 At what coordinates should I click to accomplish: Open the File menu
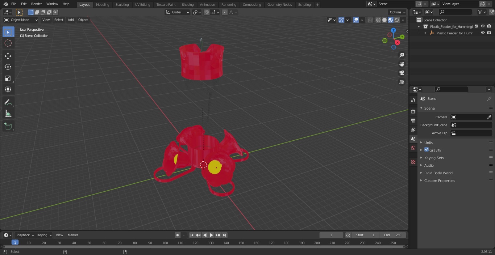pyautogui.click(x=14, y=4)
